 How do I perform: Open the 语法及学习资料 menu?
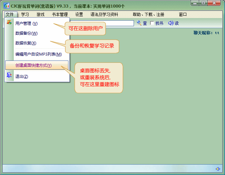tap(104, 15)
